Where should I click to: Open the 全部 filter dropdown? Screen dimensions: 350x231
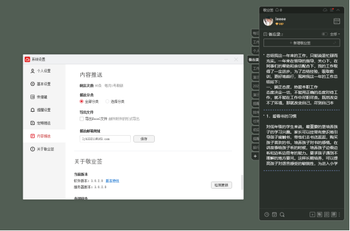(x=335, y=34)
